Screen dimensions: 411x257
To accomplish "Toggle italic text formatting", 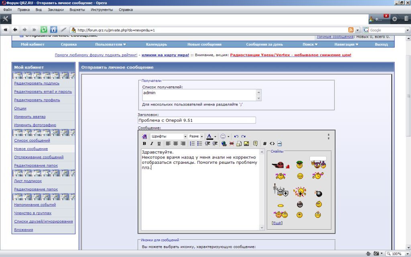I will [x=151, y=143].
